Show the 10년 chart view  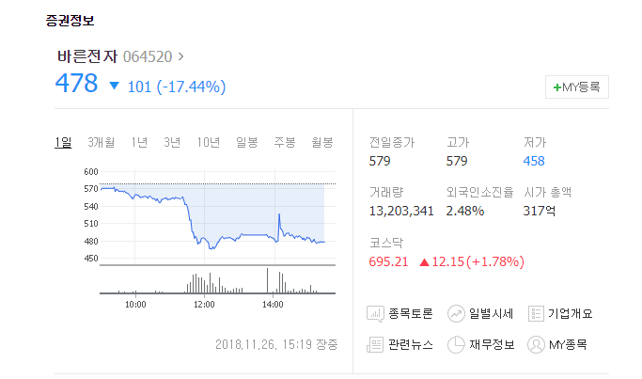(209, 142)
